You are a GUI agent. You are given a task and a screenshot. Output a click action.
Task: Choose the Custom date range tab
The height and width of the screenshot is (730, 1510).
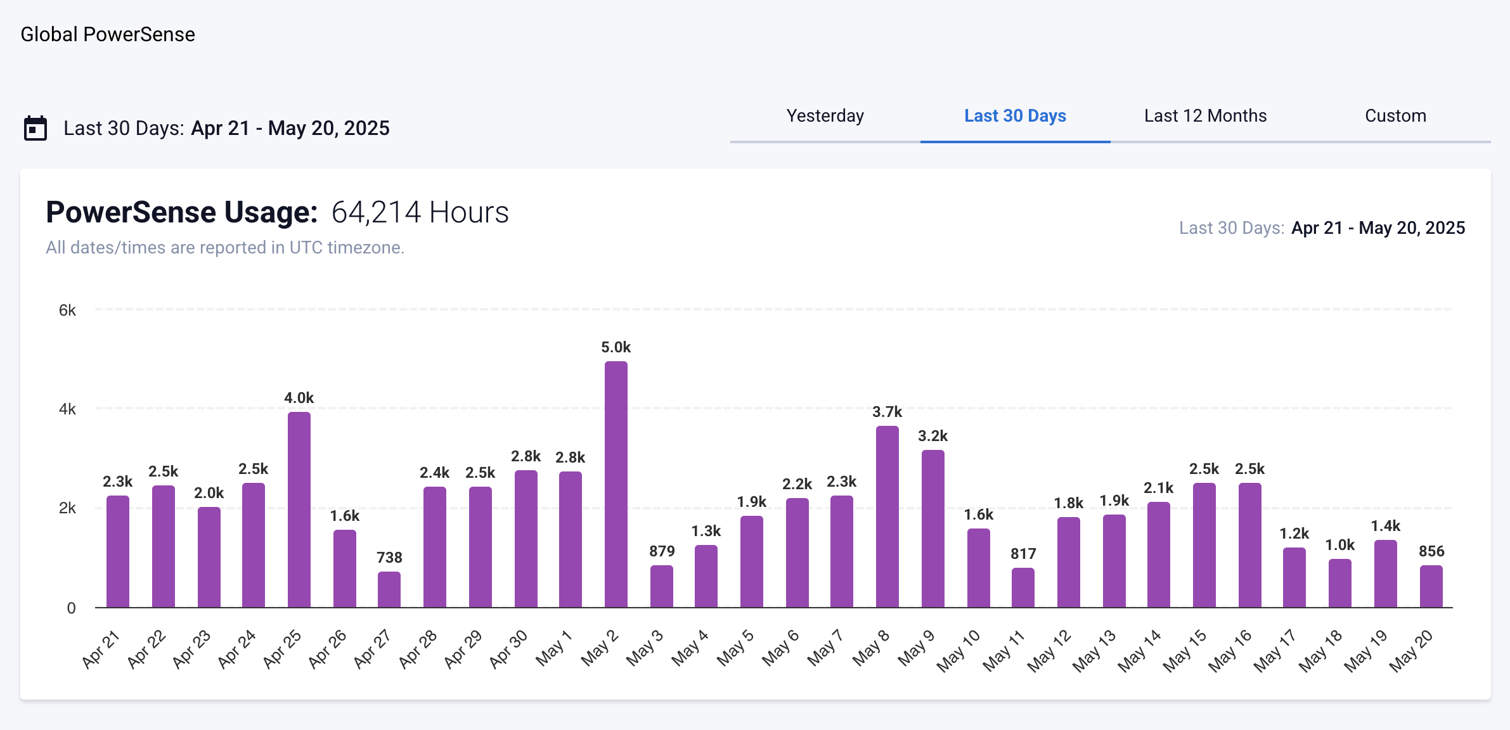pyautogui.click(x=1395, y=116)
